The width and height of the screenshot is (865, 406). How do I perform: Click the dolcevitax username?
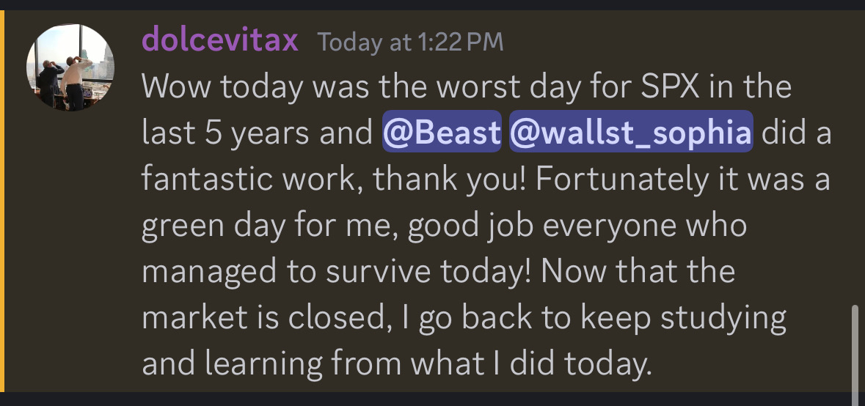point(220,40)
